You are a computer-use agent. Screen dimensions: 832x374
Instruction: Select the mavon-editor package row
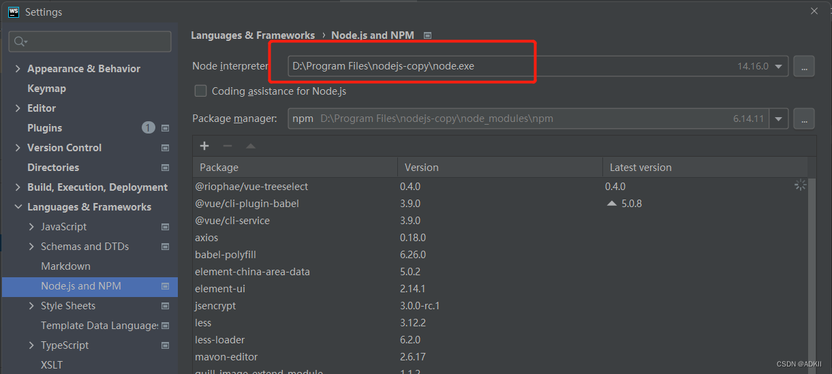(500, 357)
